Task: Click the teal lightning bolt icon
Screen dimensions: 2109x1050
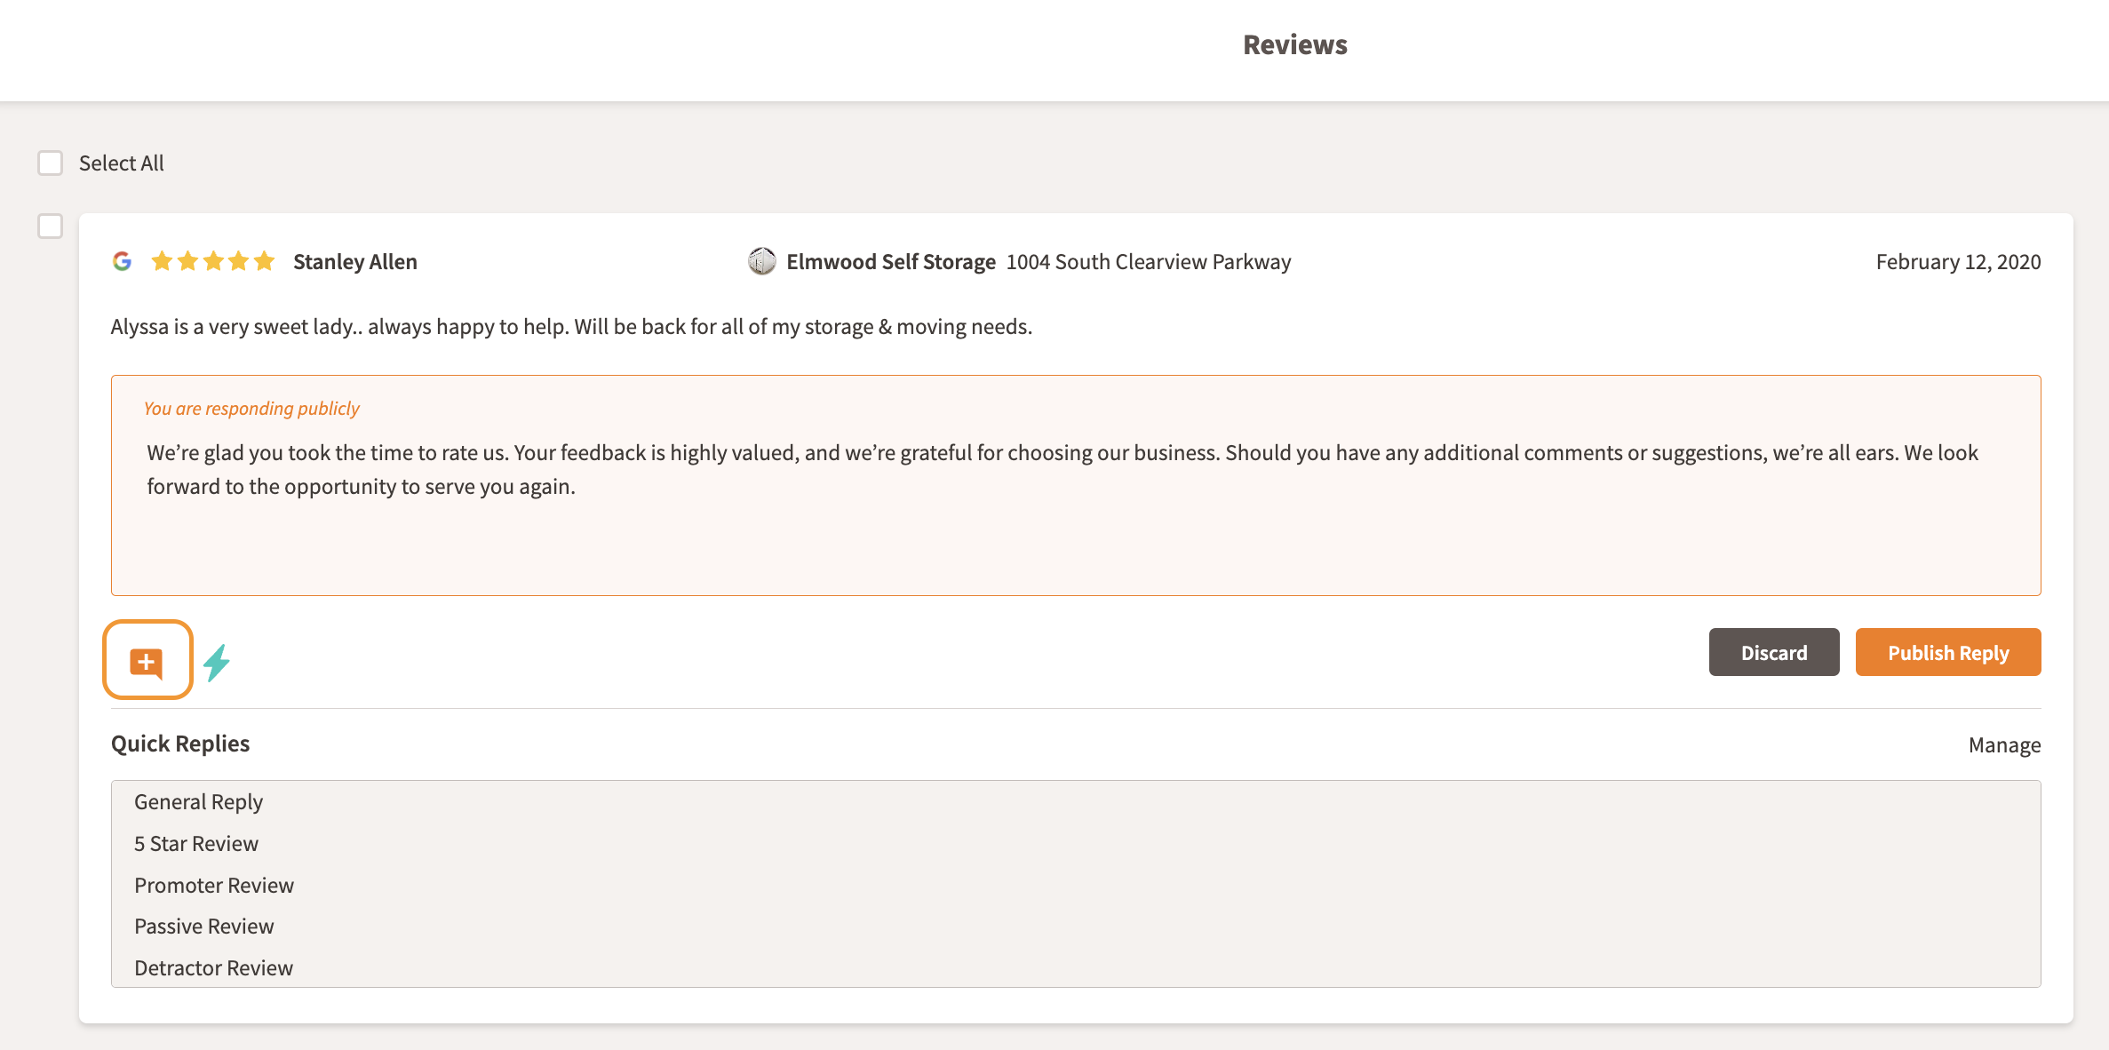Action: 217,663
